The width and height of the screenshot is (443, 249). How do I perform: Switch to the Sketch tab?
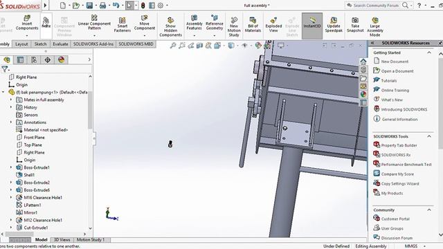pos(40,44)
